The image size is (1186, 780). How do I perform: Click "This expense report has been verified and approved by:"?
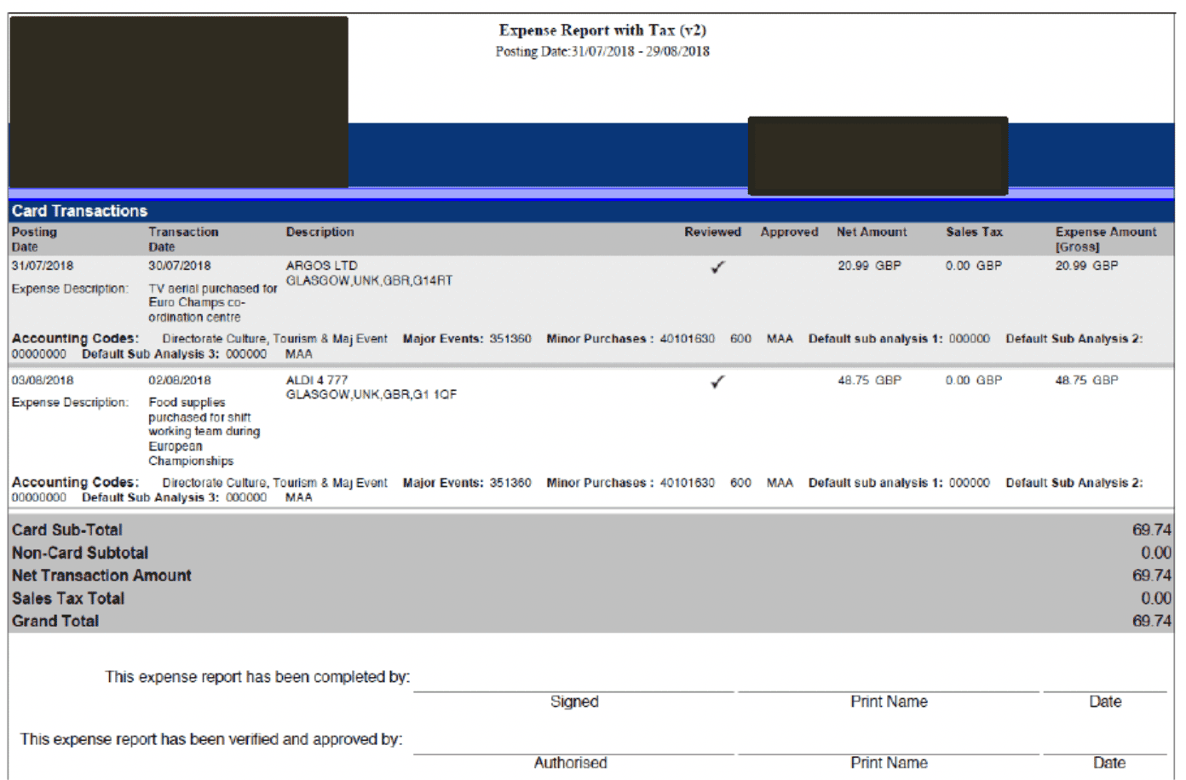(211, 739)
